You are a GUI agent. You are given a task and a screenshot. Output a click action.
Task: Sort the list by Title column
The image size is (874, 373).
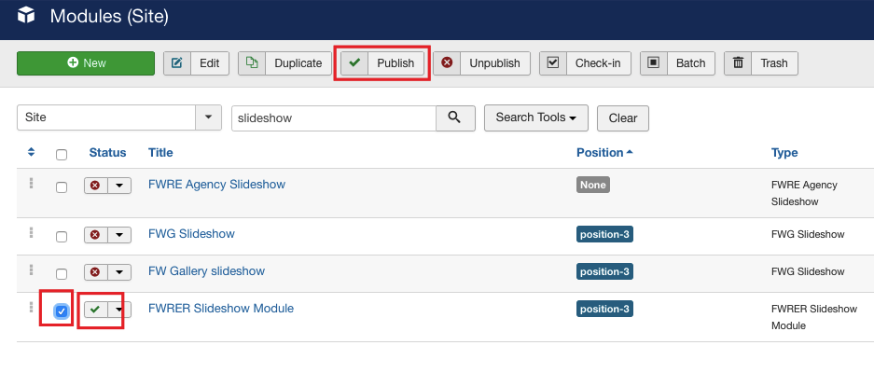pos(160,153)
